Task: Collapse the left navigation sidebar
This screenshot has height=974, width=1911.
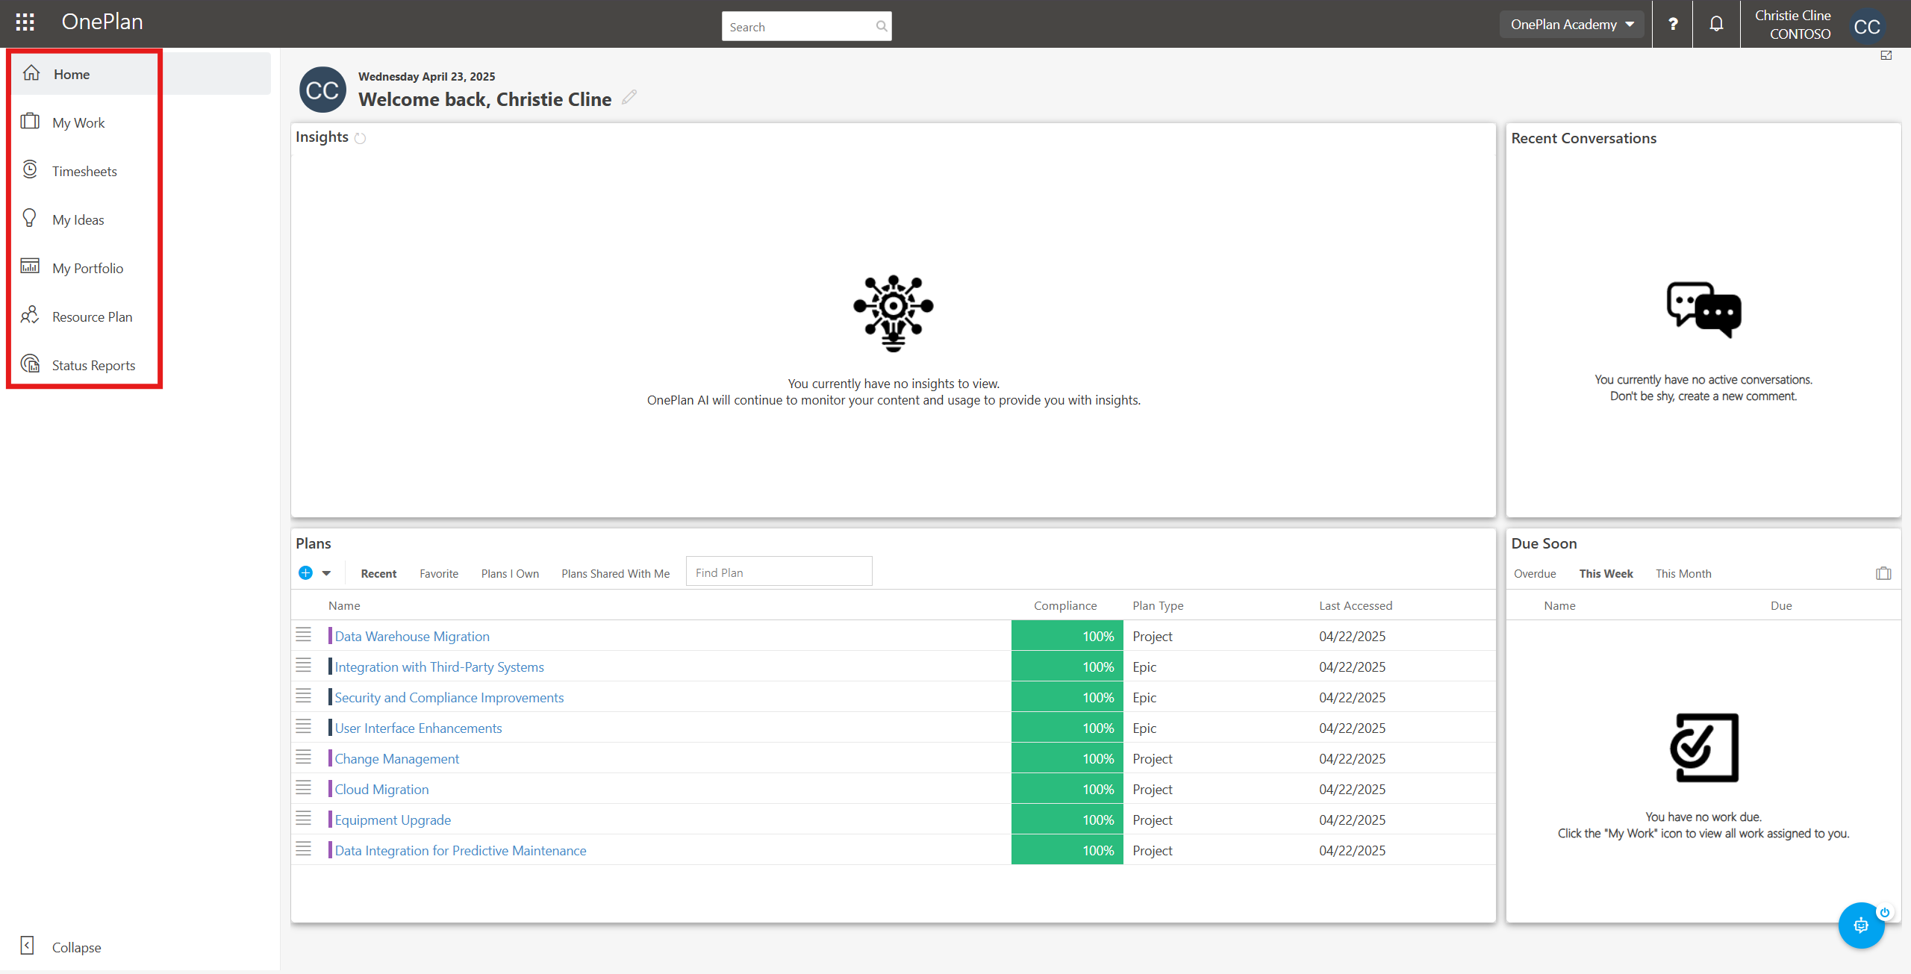Action: 61,946
